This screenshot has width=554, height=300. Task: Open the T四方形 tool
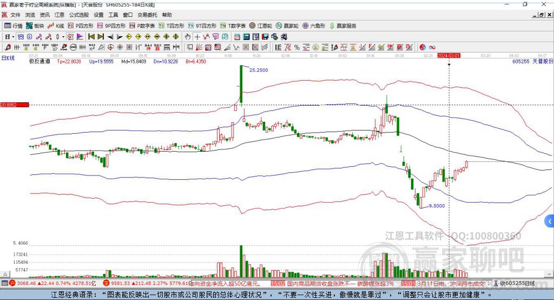(172, 26)
